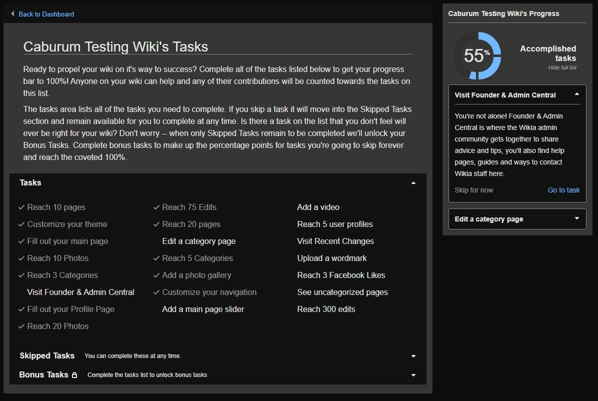Click the checkmark beside Reach 5 Categories
The image size is (598, 401).
156,258
